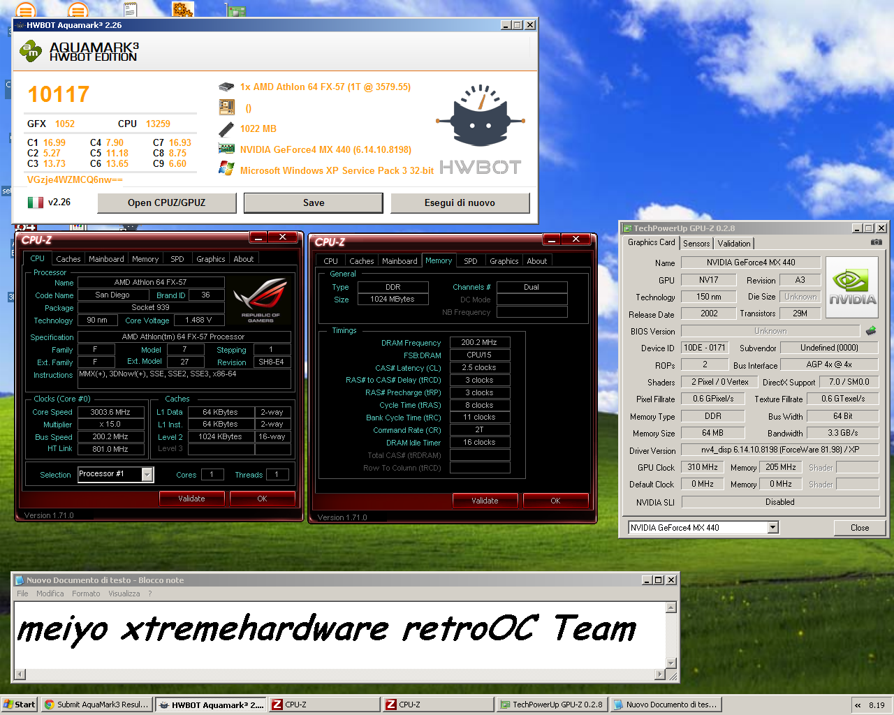Click the Close button in GPU-Z

tap(860, 528)
